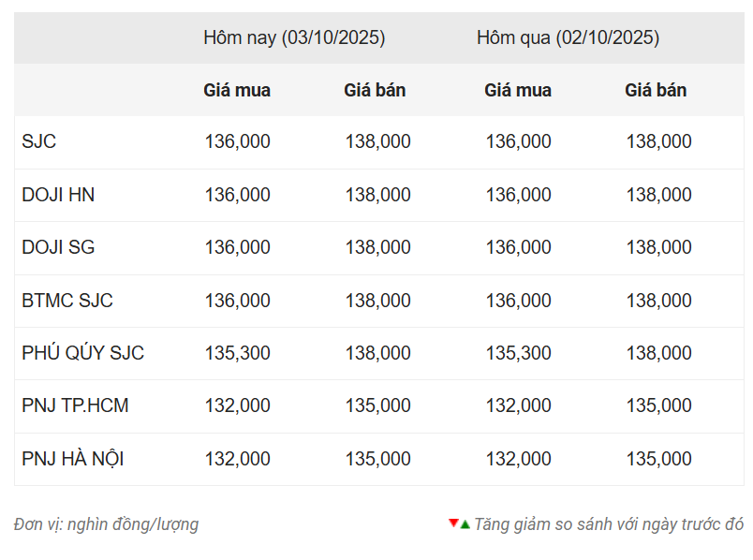Click the BTMC SJC row label
The width and height of the screenshot is (753, 560).
click(x=67, y=301)
